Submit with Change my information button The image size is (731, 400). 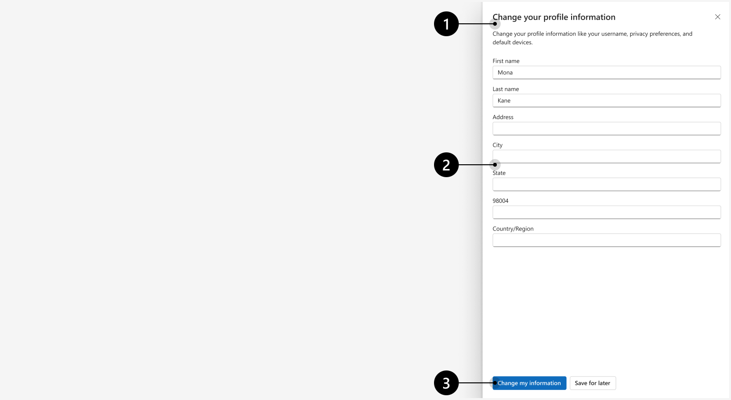[x=529, y=383]
